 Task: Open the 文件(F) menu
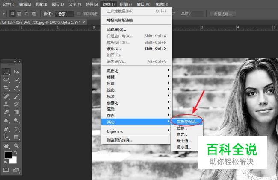pyautogui.click(x=8, y=4)
